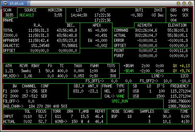Select MM_H2O value 1.06
The height and width of the screenshot is (132, 195).
[28, 76]
